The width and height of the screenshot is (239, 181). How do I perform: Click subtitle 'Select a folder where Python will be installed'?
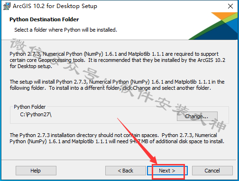65,30
